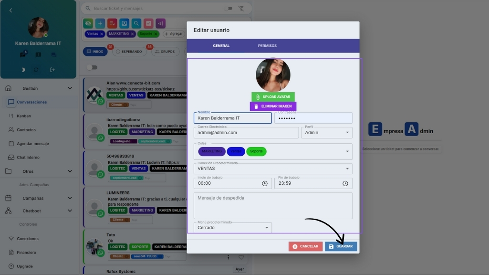Click the clear filter icon in search bar
The image size is (489, 275).
[x=241, y=9]
